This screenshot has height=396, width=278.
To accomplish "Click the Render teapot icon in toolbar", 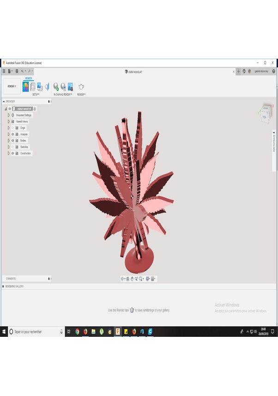I will 81,86.
